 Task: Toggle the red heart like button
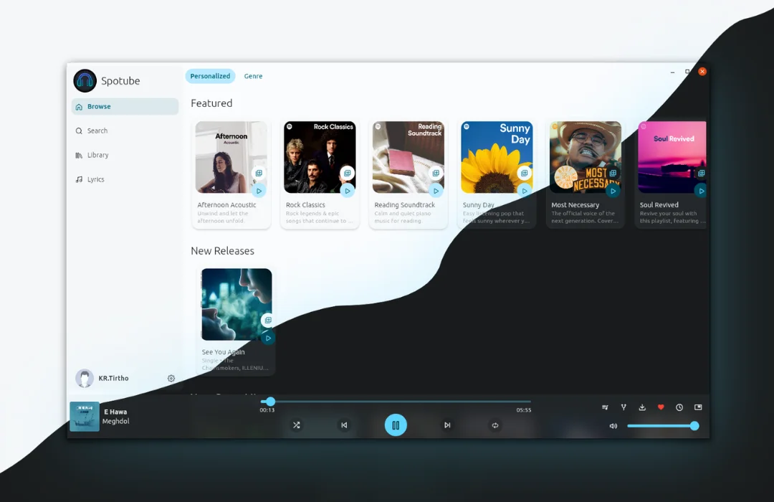pos(661,407)
